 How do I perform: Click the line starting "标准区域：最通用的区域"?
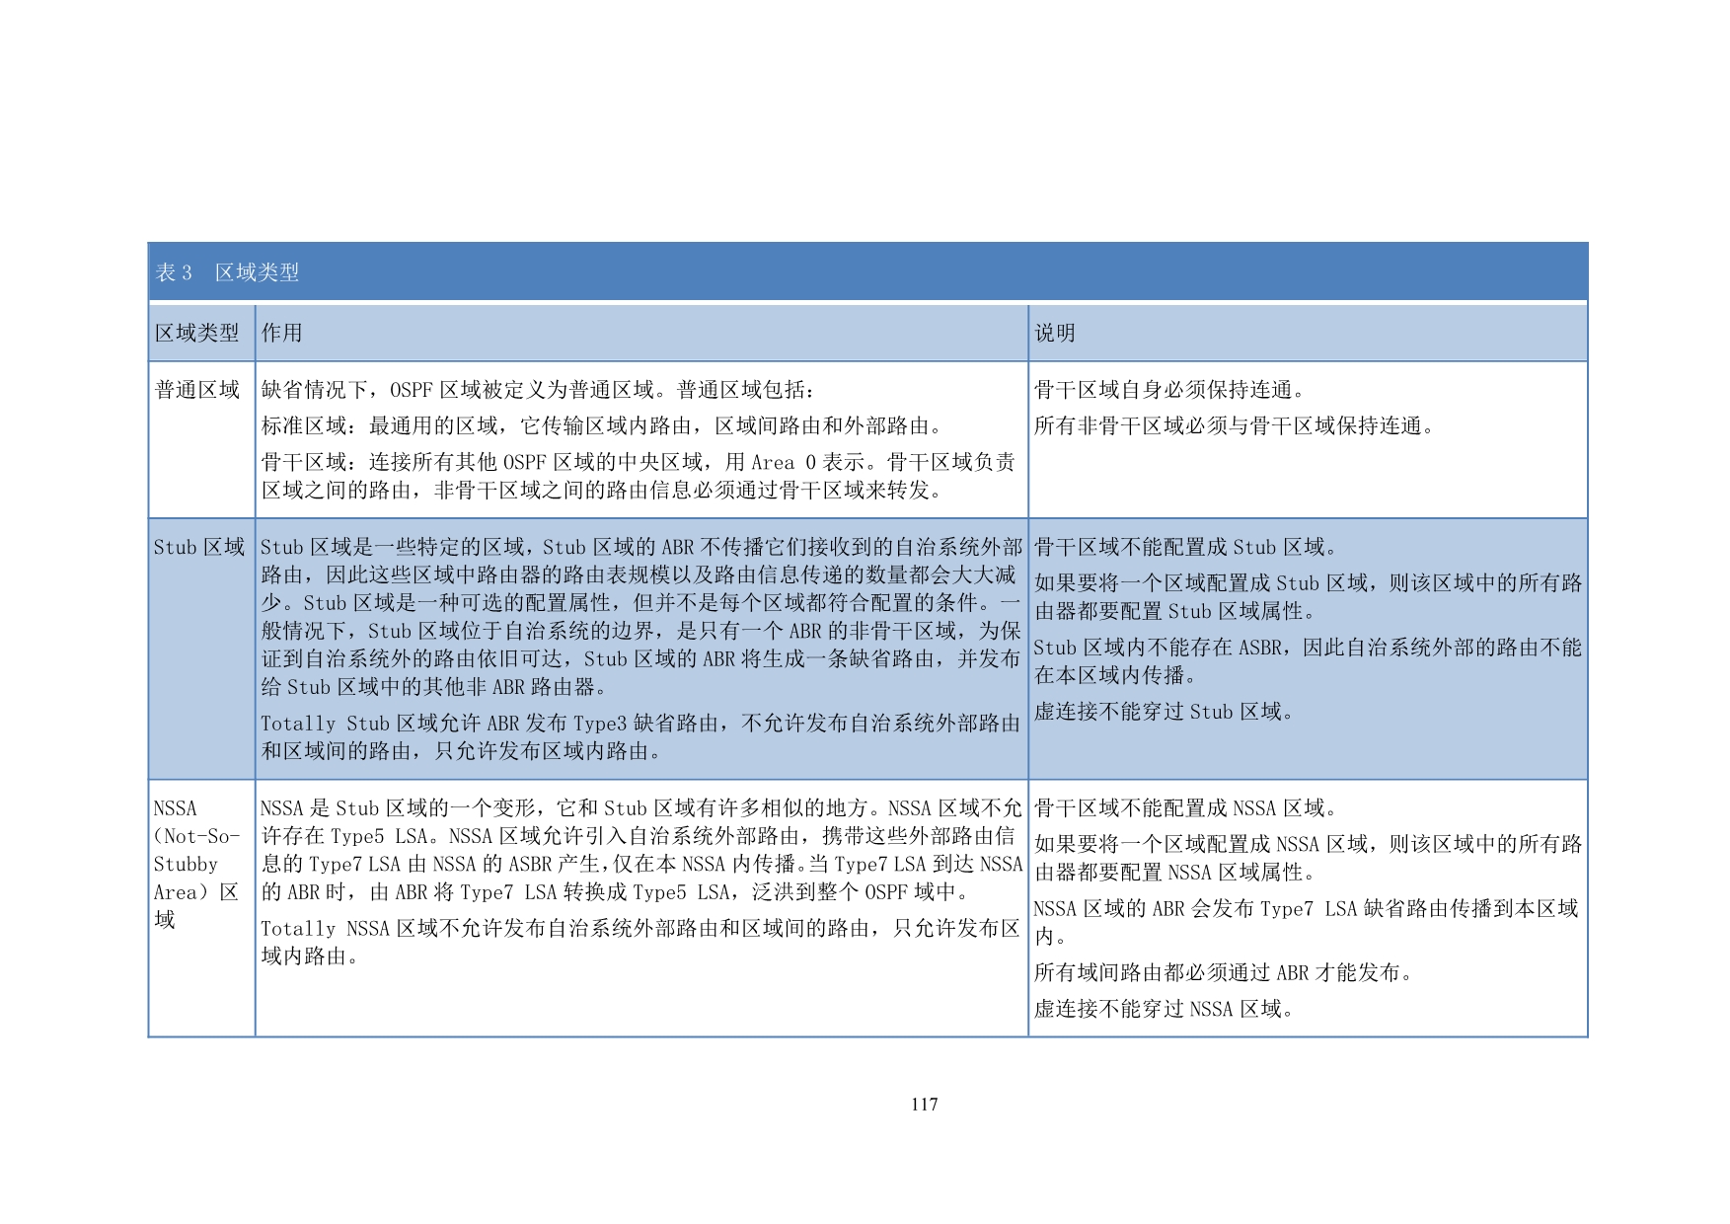602,426
